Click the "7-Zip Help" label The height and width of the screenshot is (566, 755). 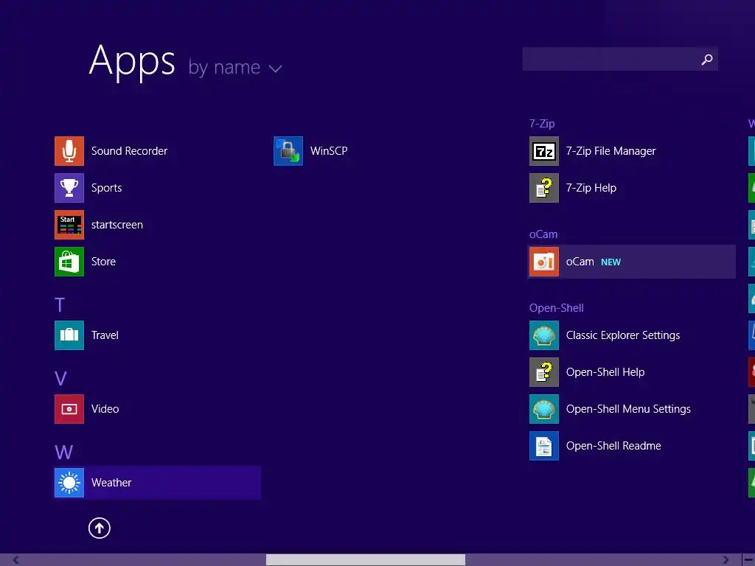click(591, 188)
